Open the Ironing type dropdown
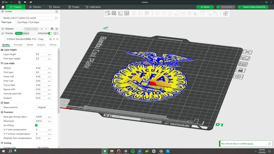 (x=43, y=147)
